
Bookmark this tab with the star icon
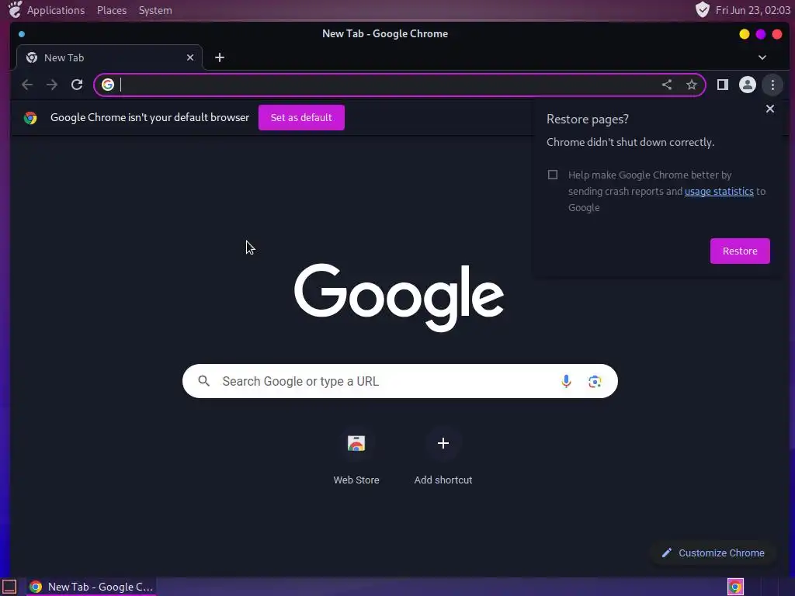tap(692, 85)
